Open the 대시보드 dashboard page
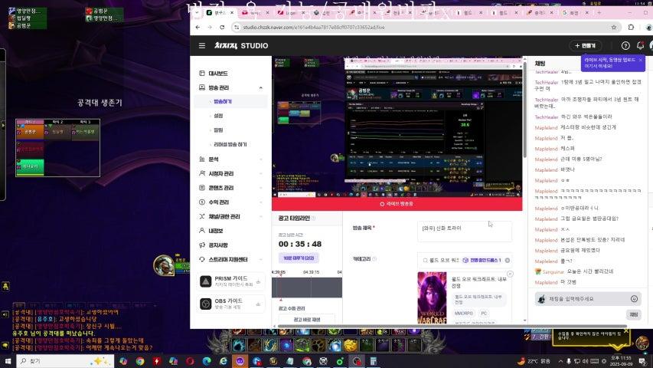 pyautogui.click(x=218, y=74)
